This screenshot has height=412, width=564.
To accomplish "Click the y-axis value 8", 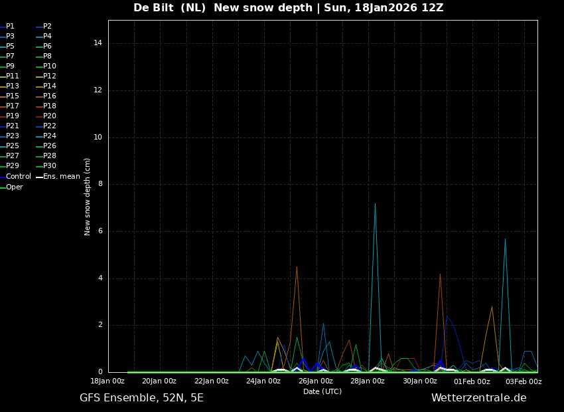I will click(x=100, y=184).
